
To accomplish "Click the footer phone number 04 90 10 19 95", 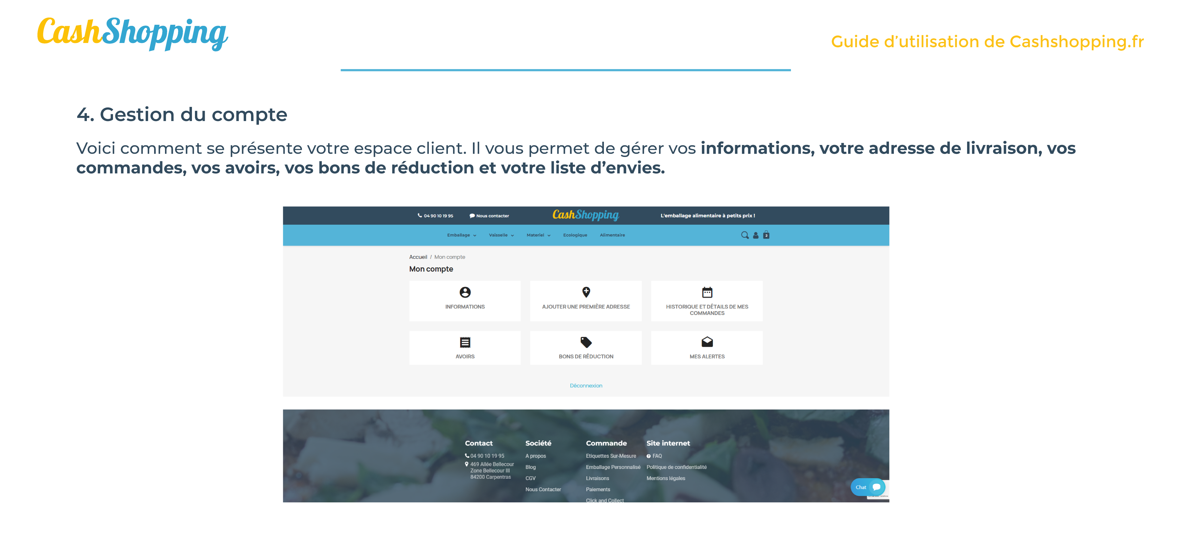I will pyautogui.click(x=487, y=456).
